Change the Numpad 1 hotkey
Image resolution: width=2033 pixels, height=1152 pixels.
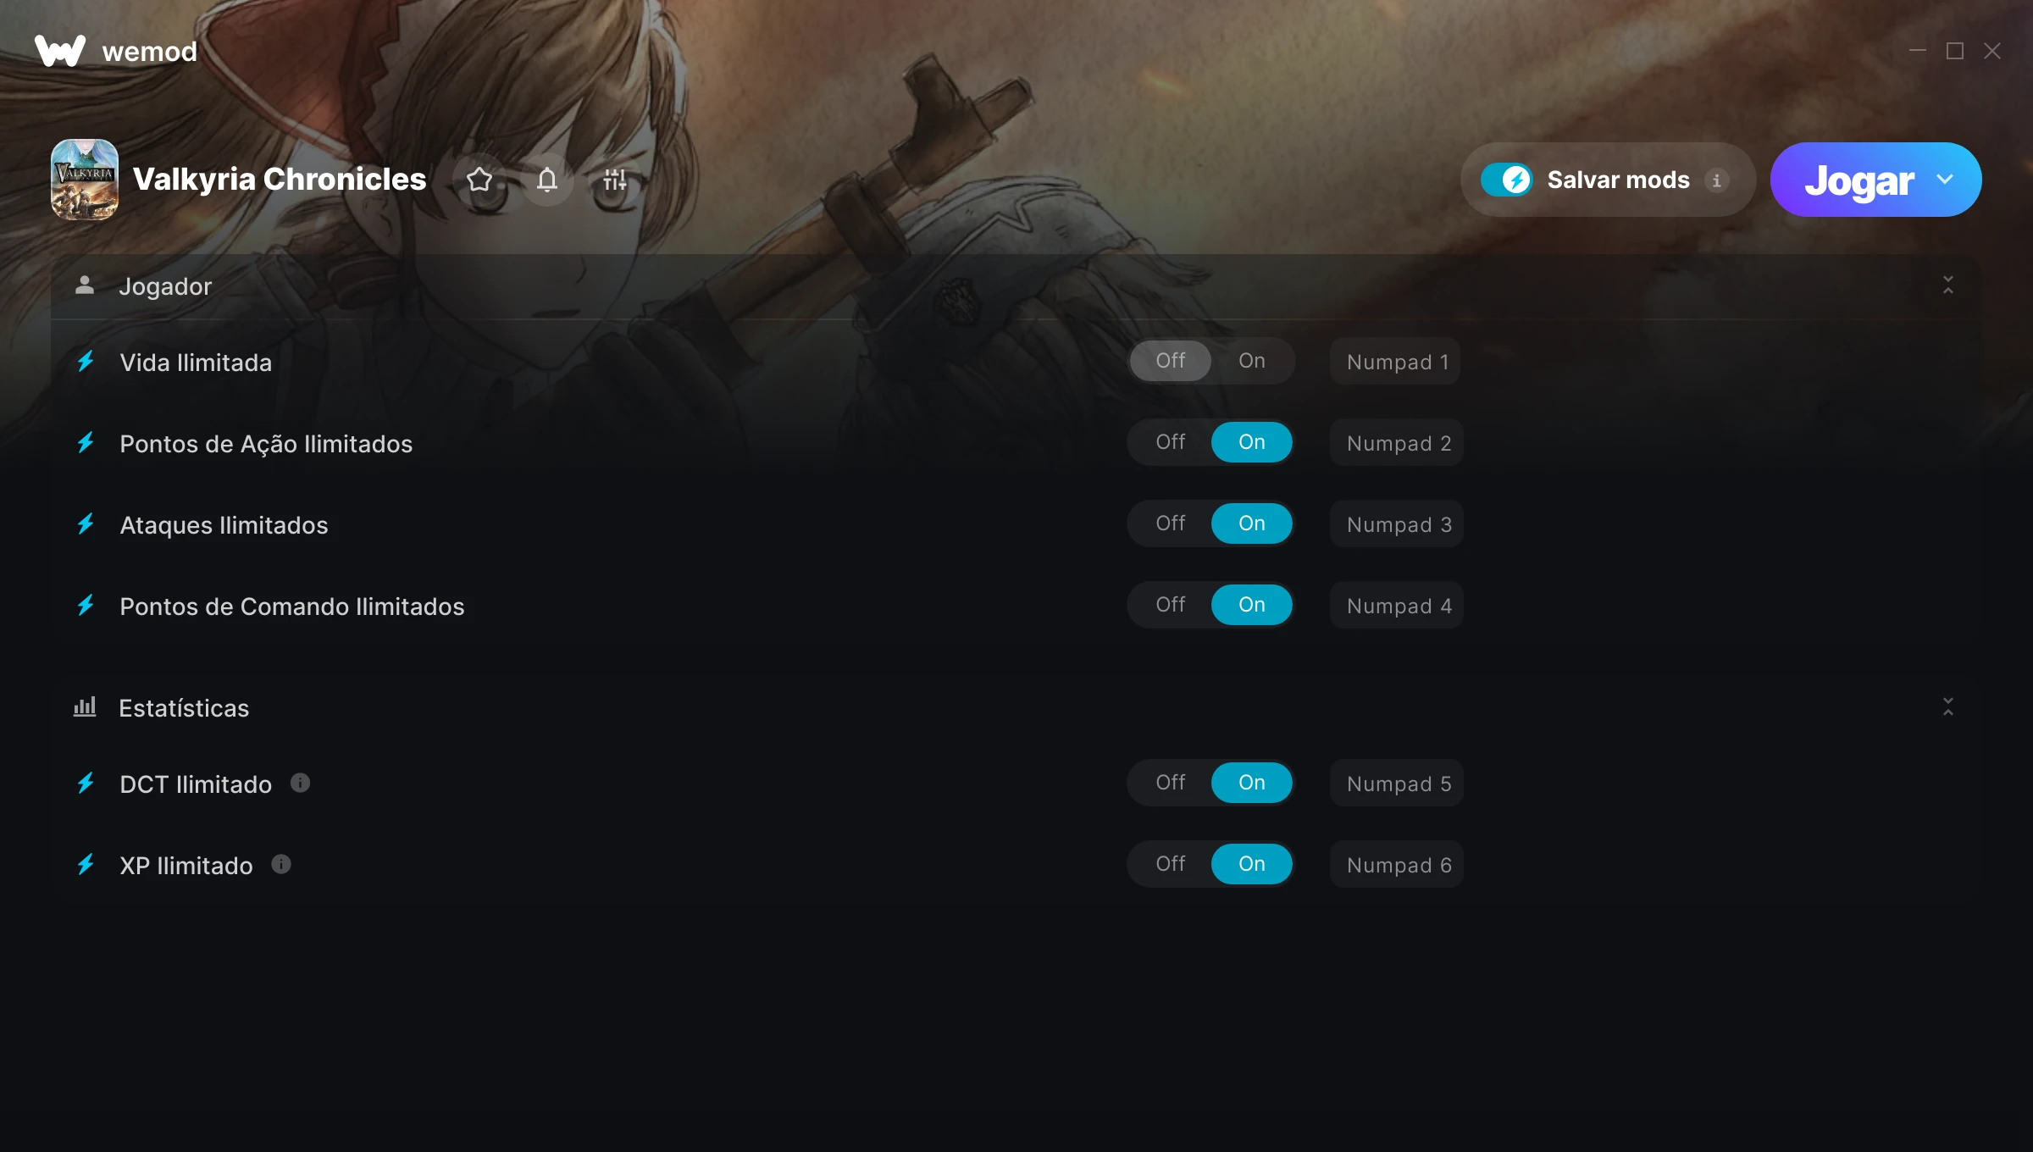coord(1395,362)
